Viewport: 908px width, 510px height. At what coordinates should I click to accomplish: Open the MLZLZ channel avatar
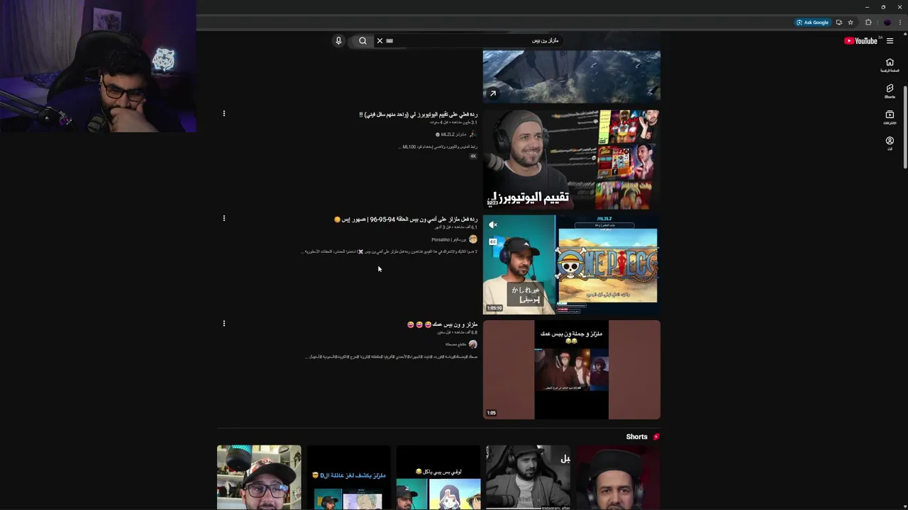tap(473, 135)
